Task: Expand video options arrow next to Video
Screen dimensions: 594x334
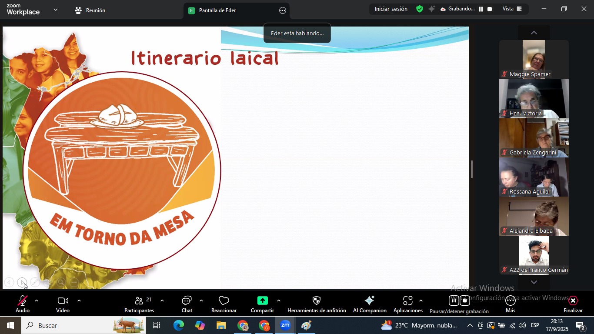Action: pyautogui.click(x=79, y=301)
